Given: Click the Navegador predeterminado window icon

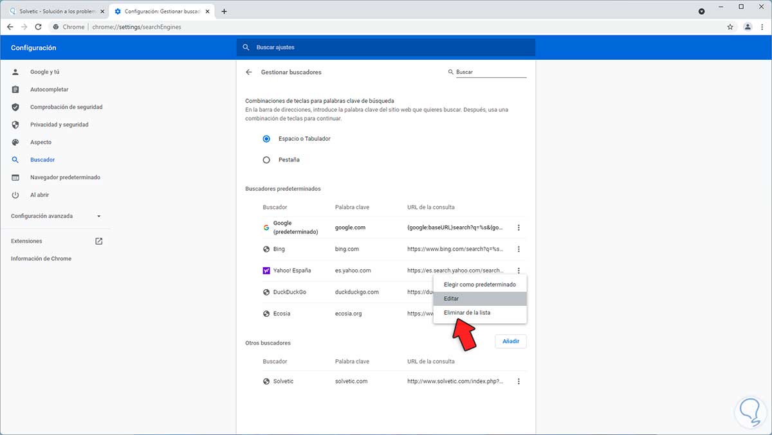Looking at the screenshot, I should [15, 177].
